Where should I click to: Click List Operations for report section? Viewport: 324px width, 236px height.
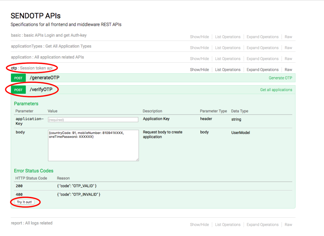228,225
